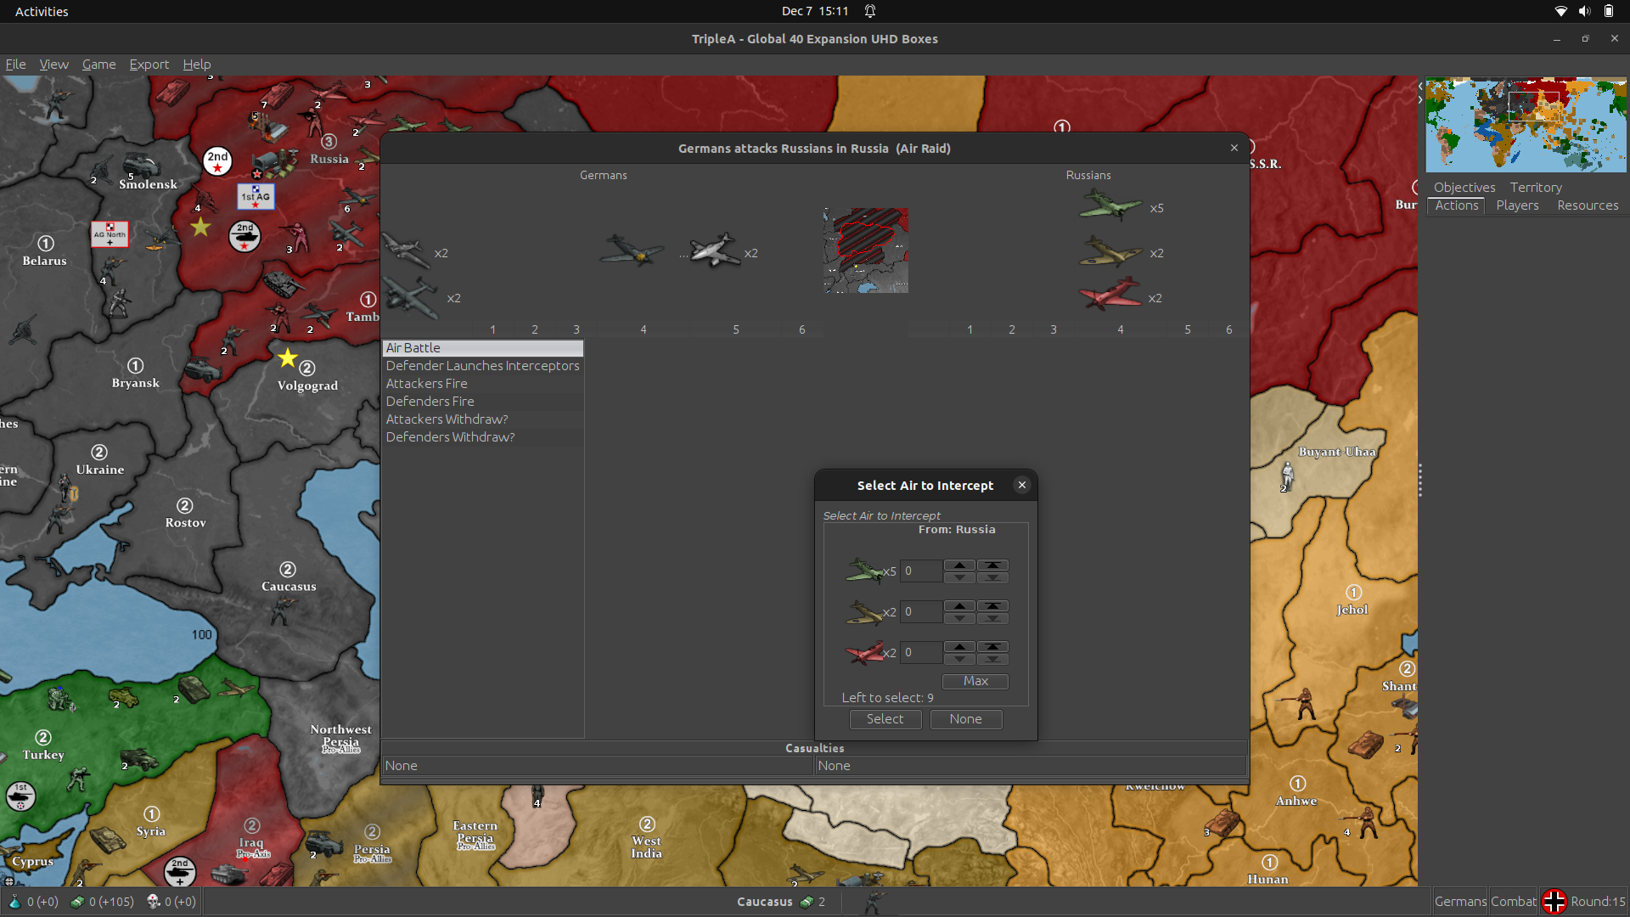This screenshot has width=1630, height=917.
Task: Open Activities overview
Action: coord(42,11)
